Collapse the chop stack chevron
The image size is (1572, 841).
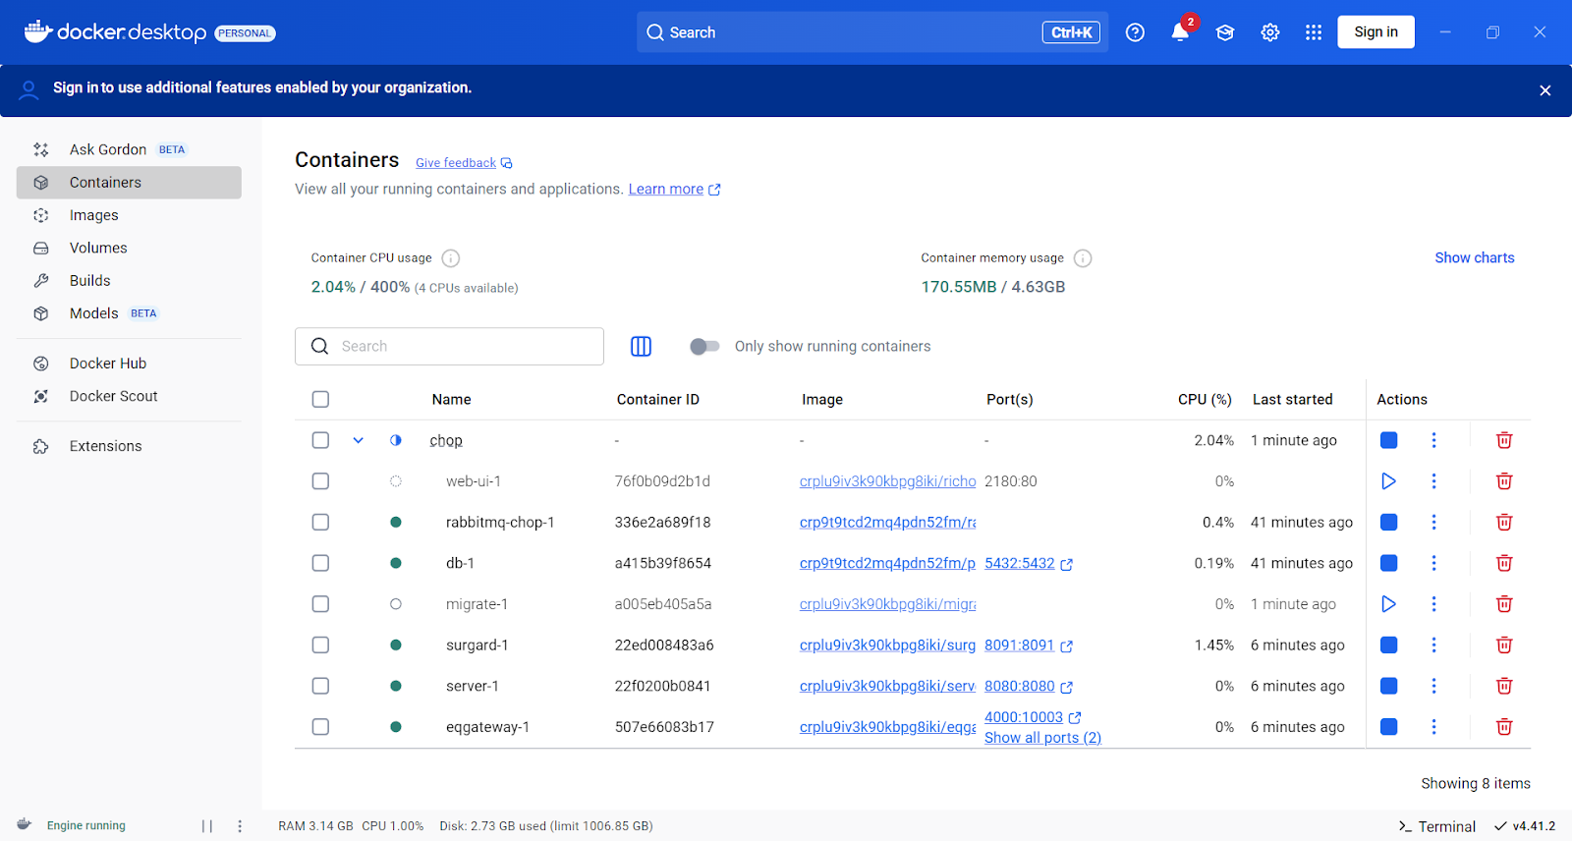coord(359,440)
